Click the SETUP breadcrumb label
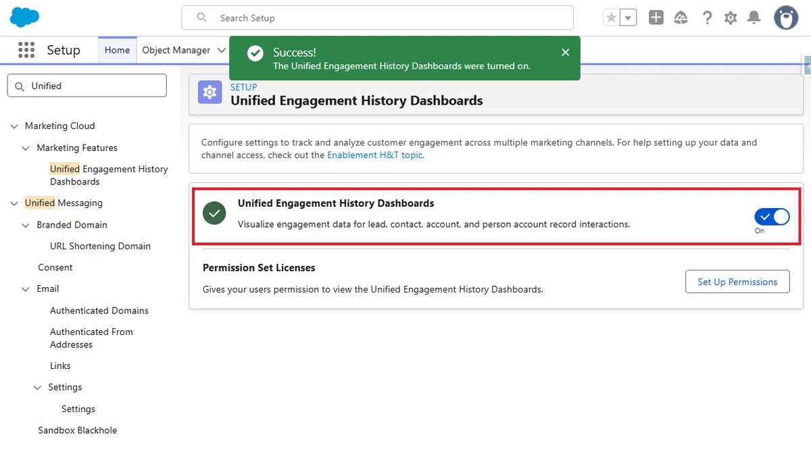The height and width of the screenshot is (456, 811). pos(244,87)
